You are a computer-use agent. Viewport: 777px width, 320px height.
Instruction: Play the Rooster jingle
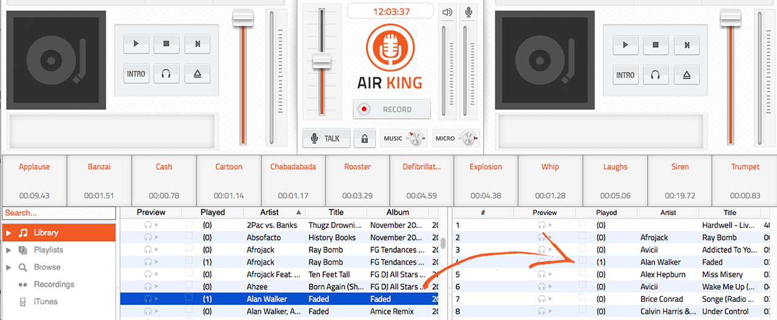pos(357,180)
